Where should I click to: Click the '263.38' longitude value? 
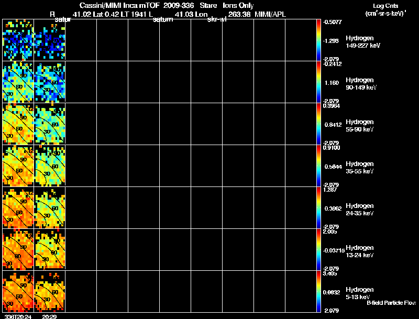point(239,15)
